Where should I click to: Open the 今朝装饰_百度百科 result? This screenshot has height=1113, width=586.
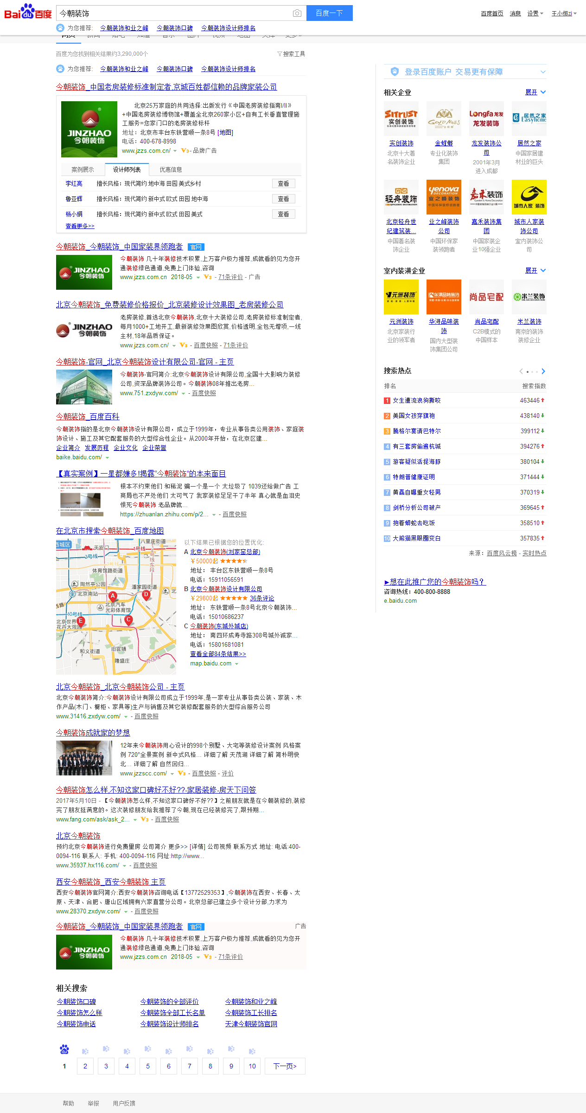pos(88,417)
